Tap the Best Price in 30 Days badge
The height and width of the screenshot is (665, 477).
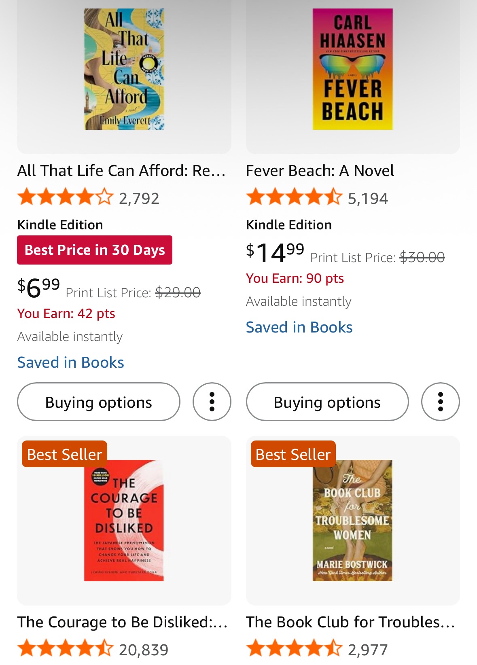[x=95, y=250]
